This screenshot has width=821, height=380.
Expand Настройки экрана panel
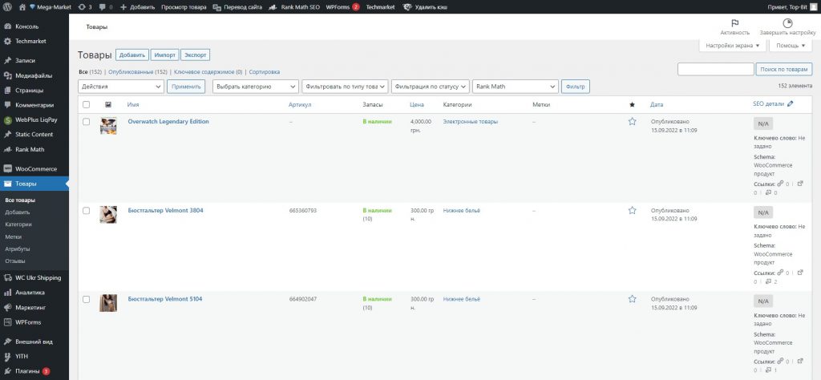pos(733,46)
